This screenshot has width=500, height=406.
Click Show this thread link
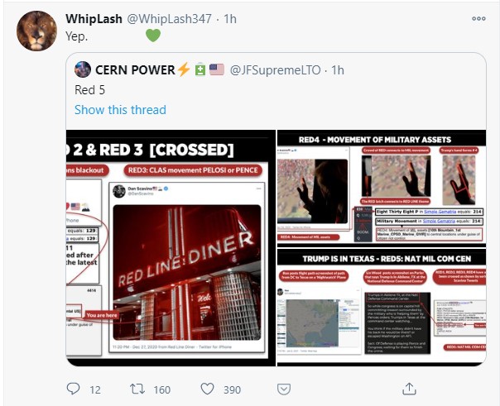tap(120, 110)
